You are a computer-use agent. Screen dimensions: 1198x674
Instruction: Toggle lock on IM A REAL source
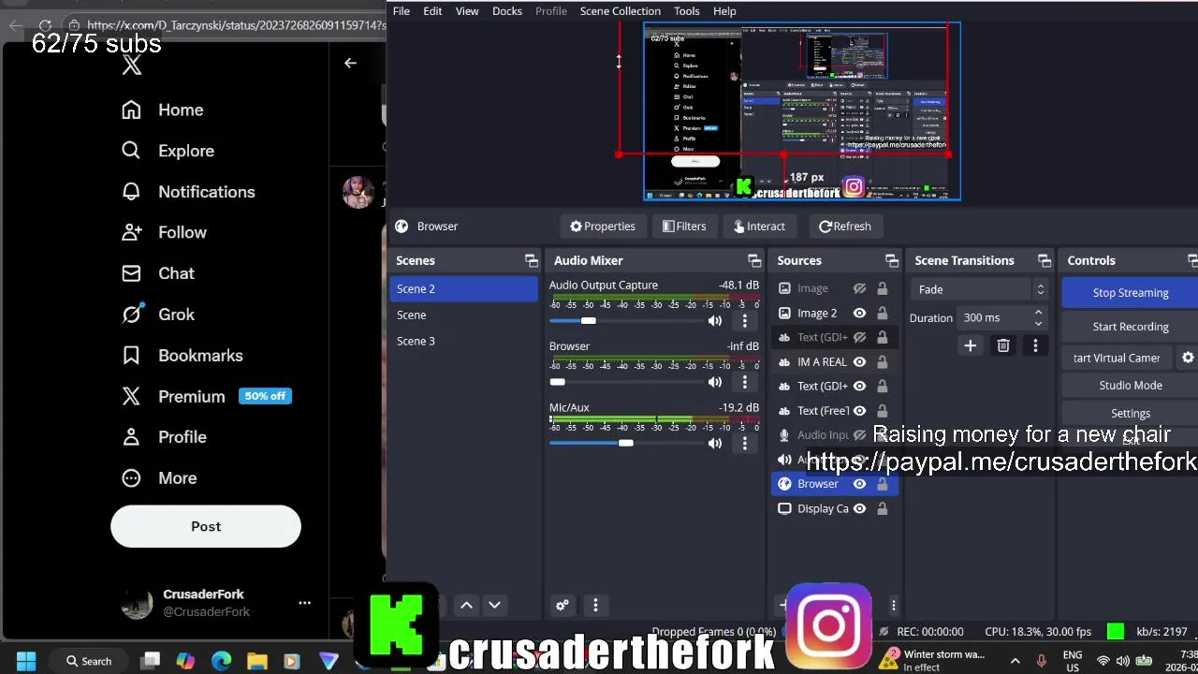[x=882, y=362]
